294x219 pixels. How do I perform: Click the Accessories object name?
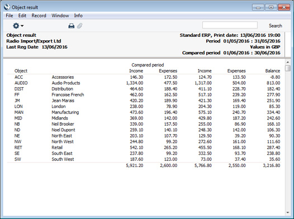click(63, 77)
